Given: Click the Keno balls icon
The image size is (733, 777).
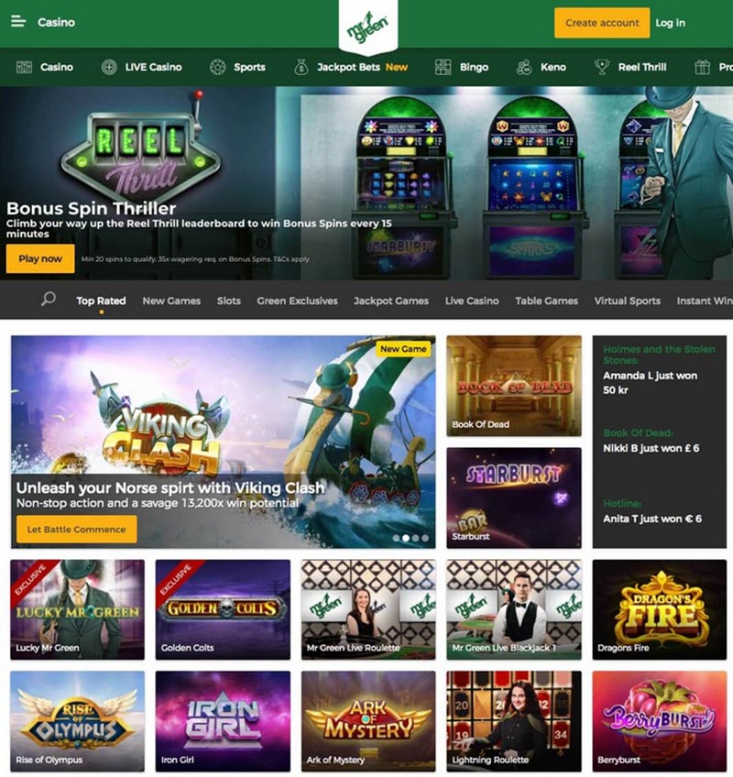Looking at the screenshot, I should tap(524, 67).
